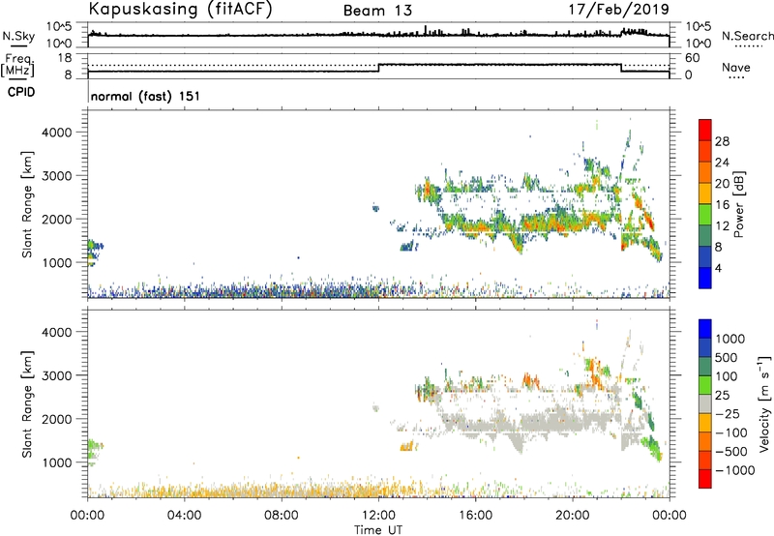Screen dimensions: 774x536
Task: Click the Kapuskasing (fitACF) title
Action: (180, 10)
